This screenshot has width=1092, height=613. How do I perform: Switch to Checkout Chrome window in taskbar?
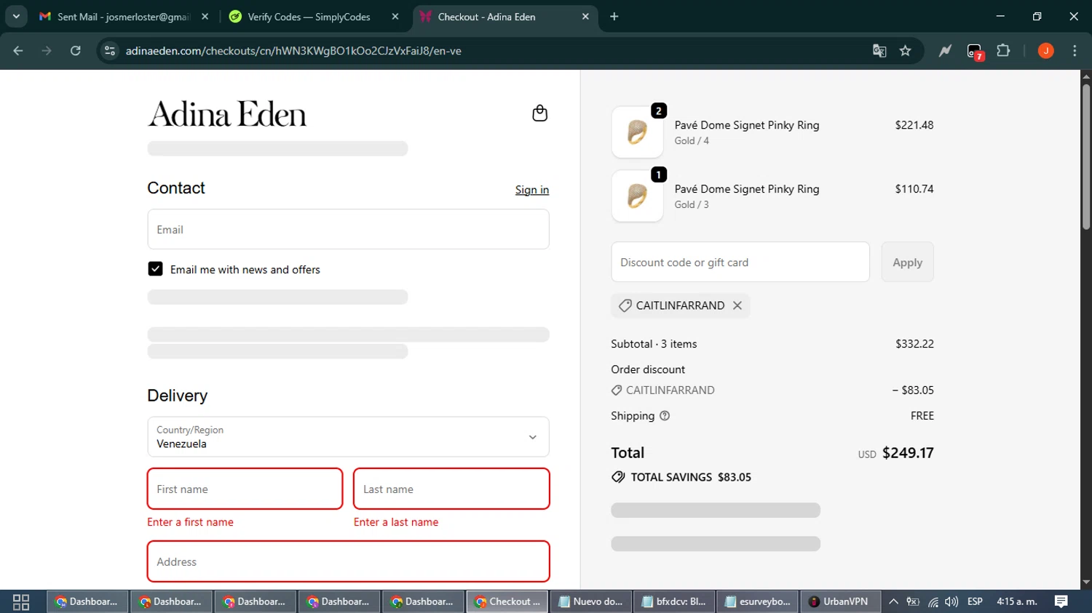507,601
